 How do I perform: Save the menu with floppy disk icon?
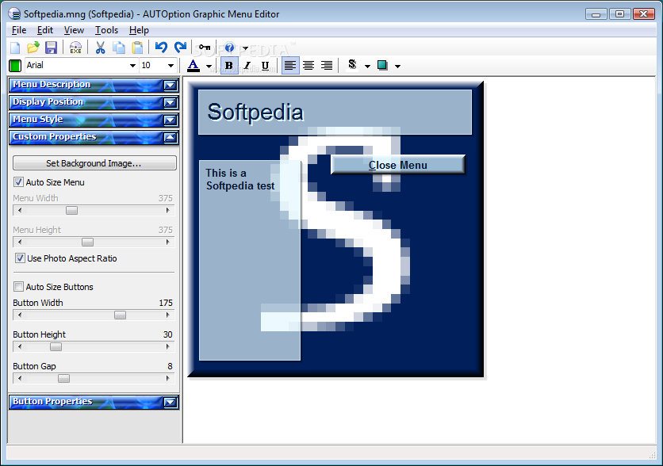[52, 48]
